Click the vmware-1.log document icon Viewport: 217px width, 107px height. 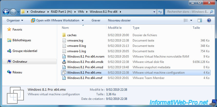[x=64, y=51]
